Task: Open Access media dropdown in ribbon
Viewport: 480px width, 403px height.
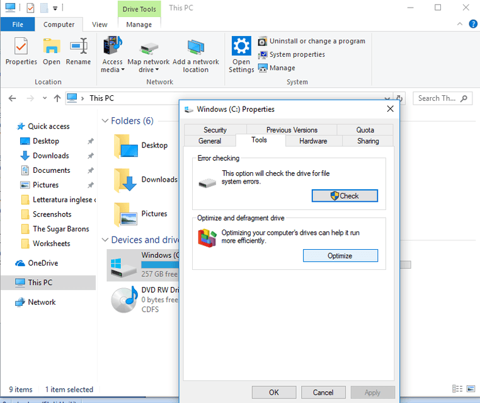Action: [112, 55]
